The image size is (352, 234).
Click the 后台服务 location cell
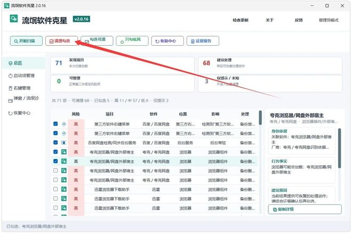(185, 143)
